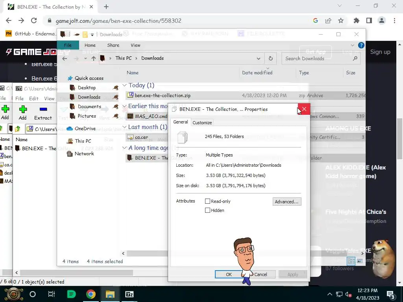Viewport: 403px width, 302px height.
Task: Expand the Explorer ribbon chevron
Action: (352, 45)
